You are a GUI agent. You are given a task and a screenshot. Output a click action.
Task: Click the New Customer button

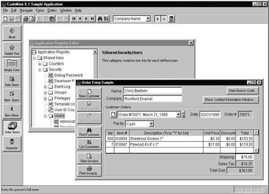point(89,94)
